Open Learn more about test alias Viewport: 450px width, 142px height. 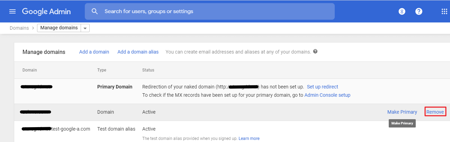pos(249,139)
